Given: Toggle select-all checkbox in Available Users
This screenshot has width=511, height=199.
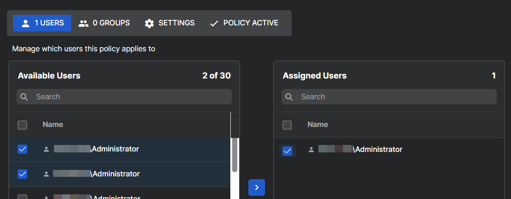Looking at the screenshot, I should pyautogui.click(x=23, y=125).
